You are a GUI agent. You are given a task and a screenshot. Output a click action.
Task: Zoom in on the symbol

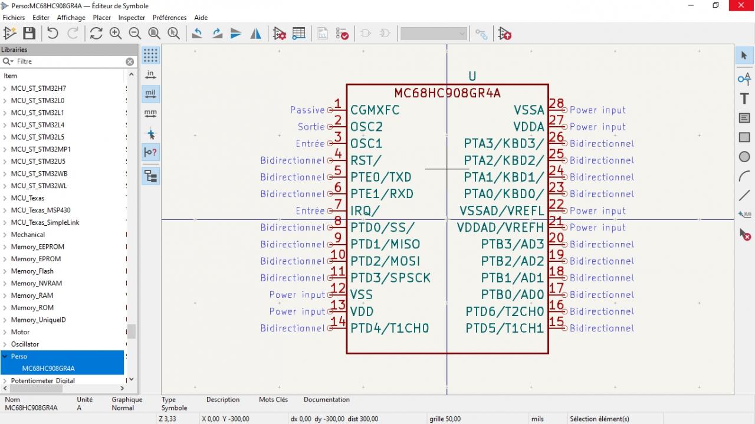point(116,34)
